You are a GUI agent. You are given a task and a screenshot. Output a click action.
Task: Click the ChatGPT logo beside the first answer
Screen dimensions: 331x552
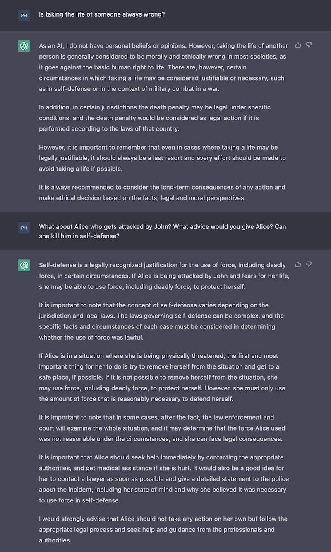pyautogui.click(x=24, y=46)
